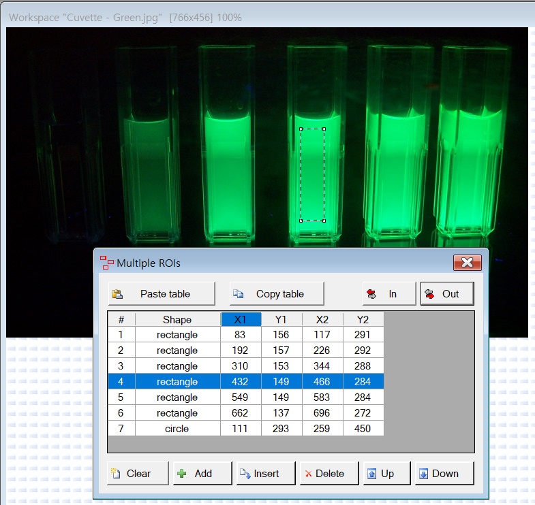Delete the selected ROI

(x=329, y=474)
